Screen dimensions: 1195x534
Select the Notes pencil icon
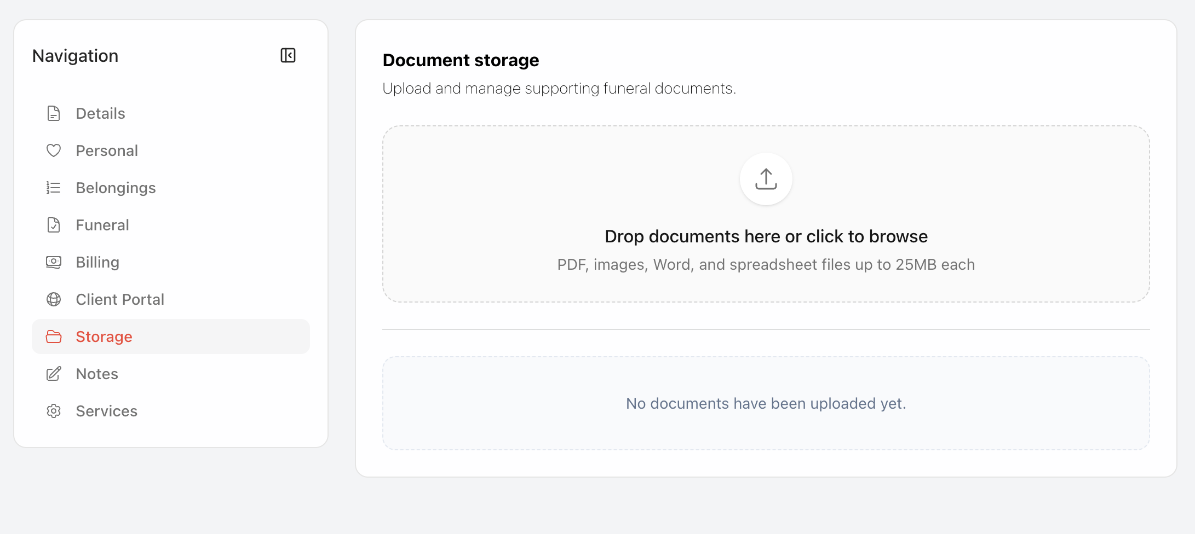(x=54, y=374)
